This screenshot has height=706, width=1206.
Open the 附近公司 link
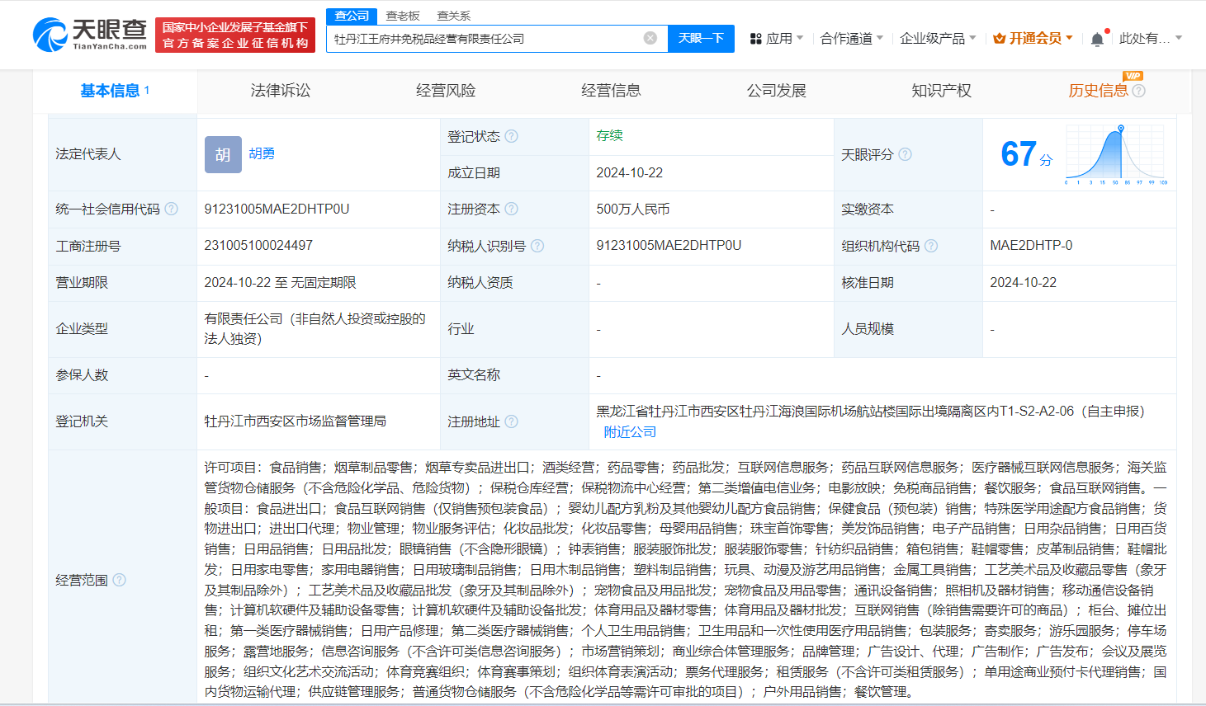click(x=628, y=431)
